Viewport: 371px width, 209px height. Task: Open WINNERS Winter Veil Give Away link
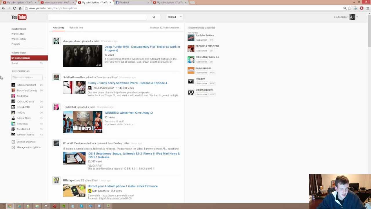(x=128, y=113)
